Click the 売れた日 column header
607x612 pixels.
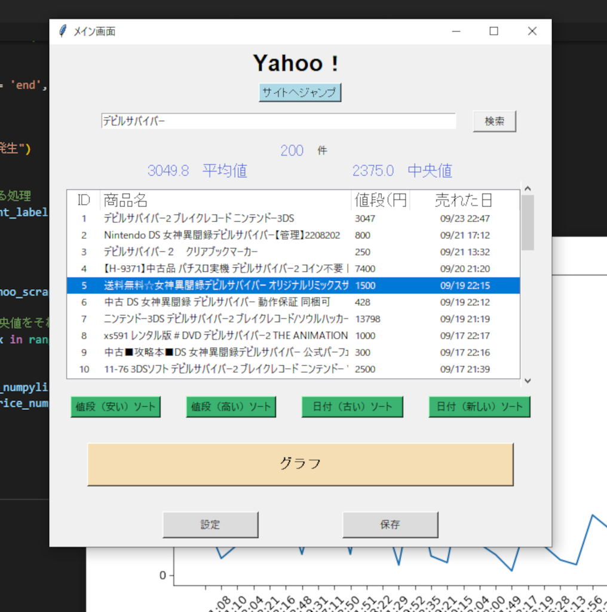pyautogui.click(x=464, y=200)
